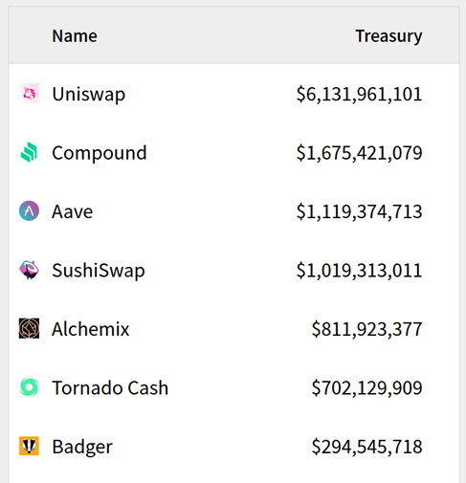Sort by the Name column header
Image resolution: width=466 pixels, height=483 pixels.
(75, 35)
